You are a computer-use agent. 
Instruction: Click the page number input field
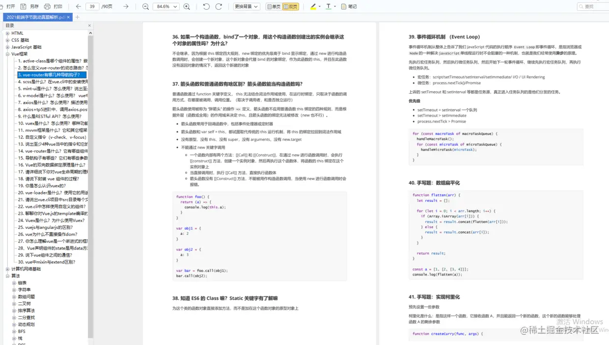pyautogui.click(x=92, y=6)
